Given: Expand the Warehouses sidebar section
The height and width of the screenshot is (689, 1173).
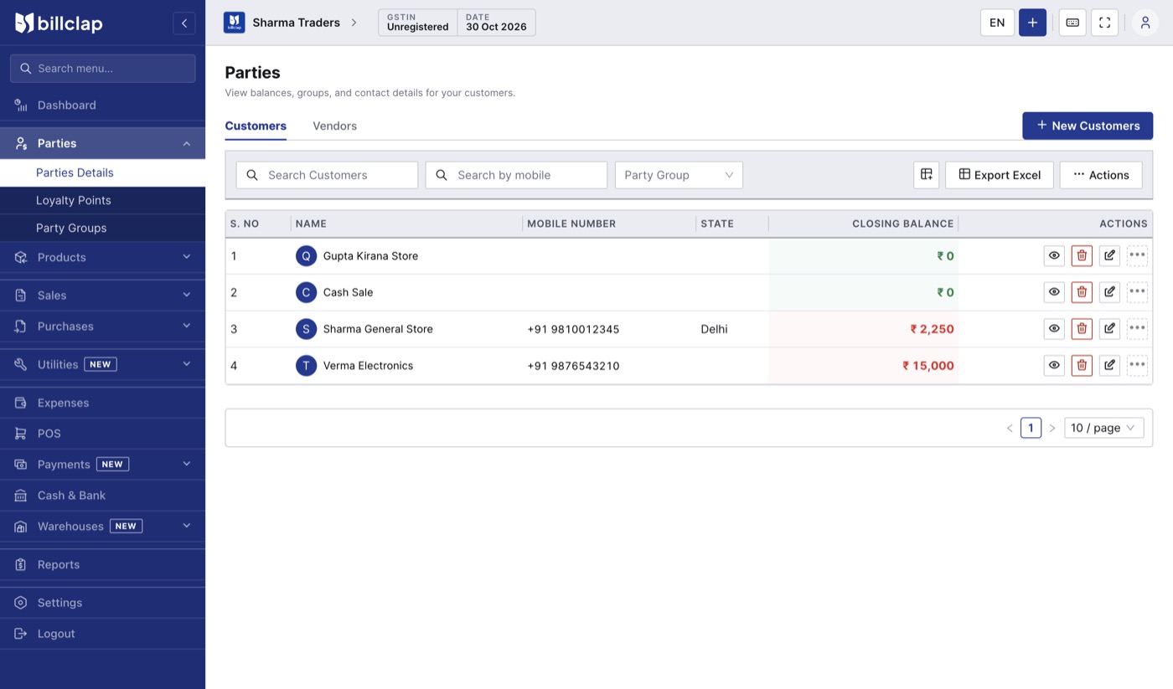Looking at the screenshot, I should pos(102,526).
